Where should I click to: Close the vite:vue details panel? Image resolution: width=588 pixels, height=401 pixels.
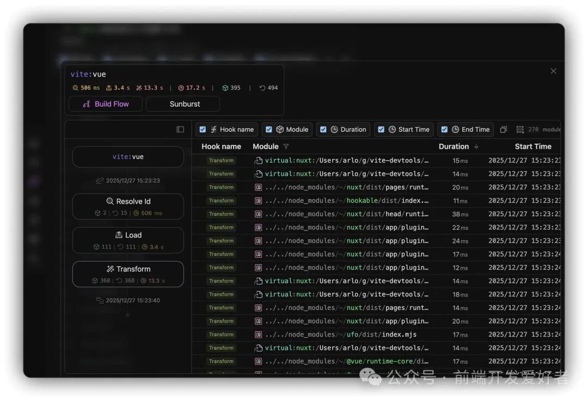(x=553, y=71)
